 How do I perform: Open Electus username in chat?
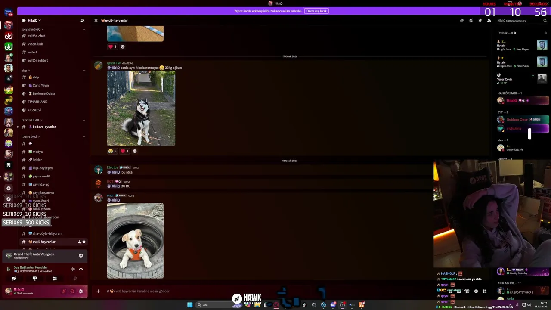[x=112, y=167]
